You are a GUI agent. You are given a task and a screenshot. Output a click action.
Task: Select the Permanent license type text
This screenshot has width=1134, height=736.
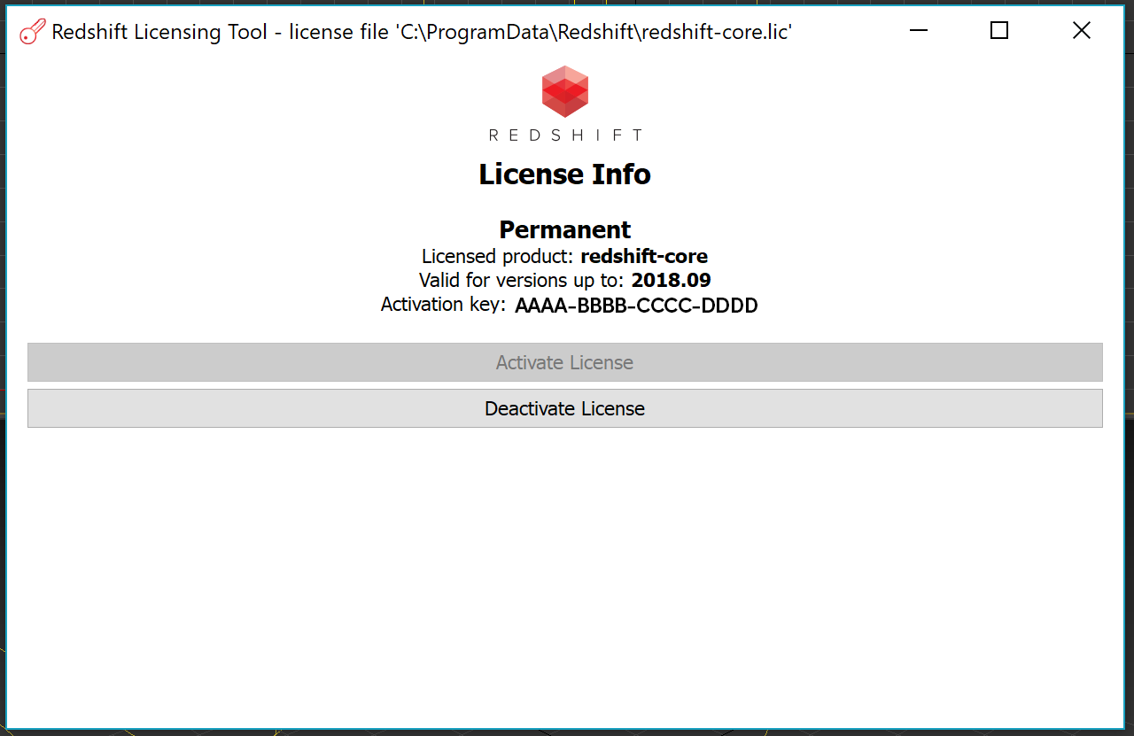click(x=565, y=229)
